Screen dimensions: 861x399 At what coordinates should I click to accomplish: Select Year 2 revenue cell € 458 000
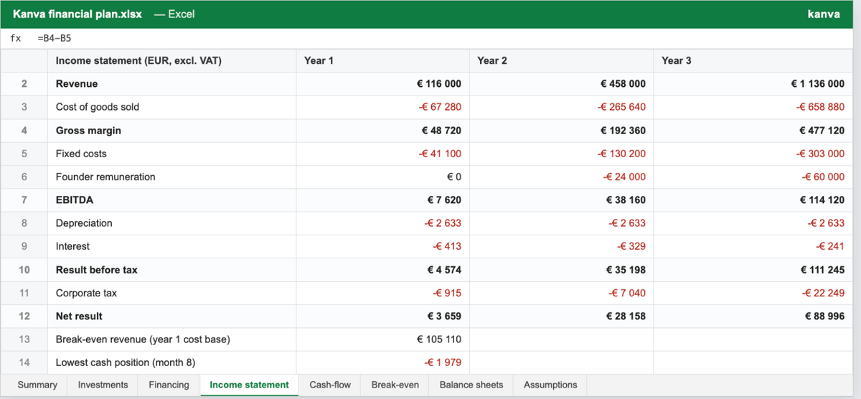(560, 84)
